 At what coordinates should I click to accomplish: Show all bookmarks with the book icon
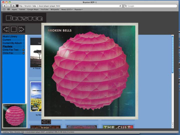click(x=4, y=9)
